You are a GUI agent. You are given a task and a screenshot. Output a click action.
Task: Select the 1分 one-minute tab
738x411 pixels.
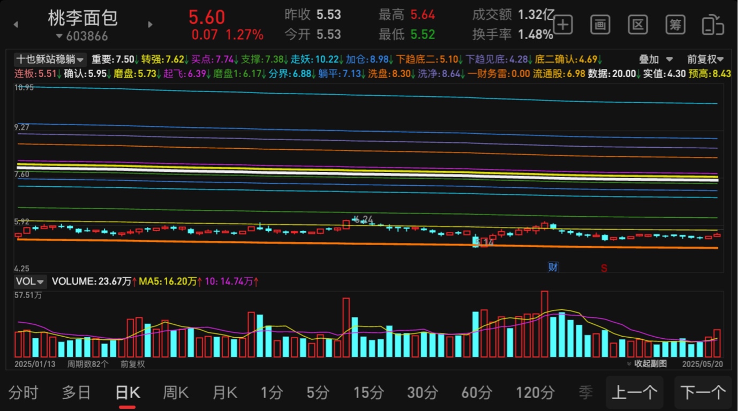point(272,393)
